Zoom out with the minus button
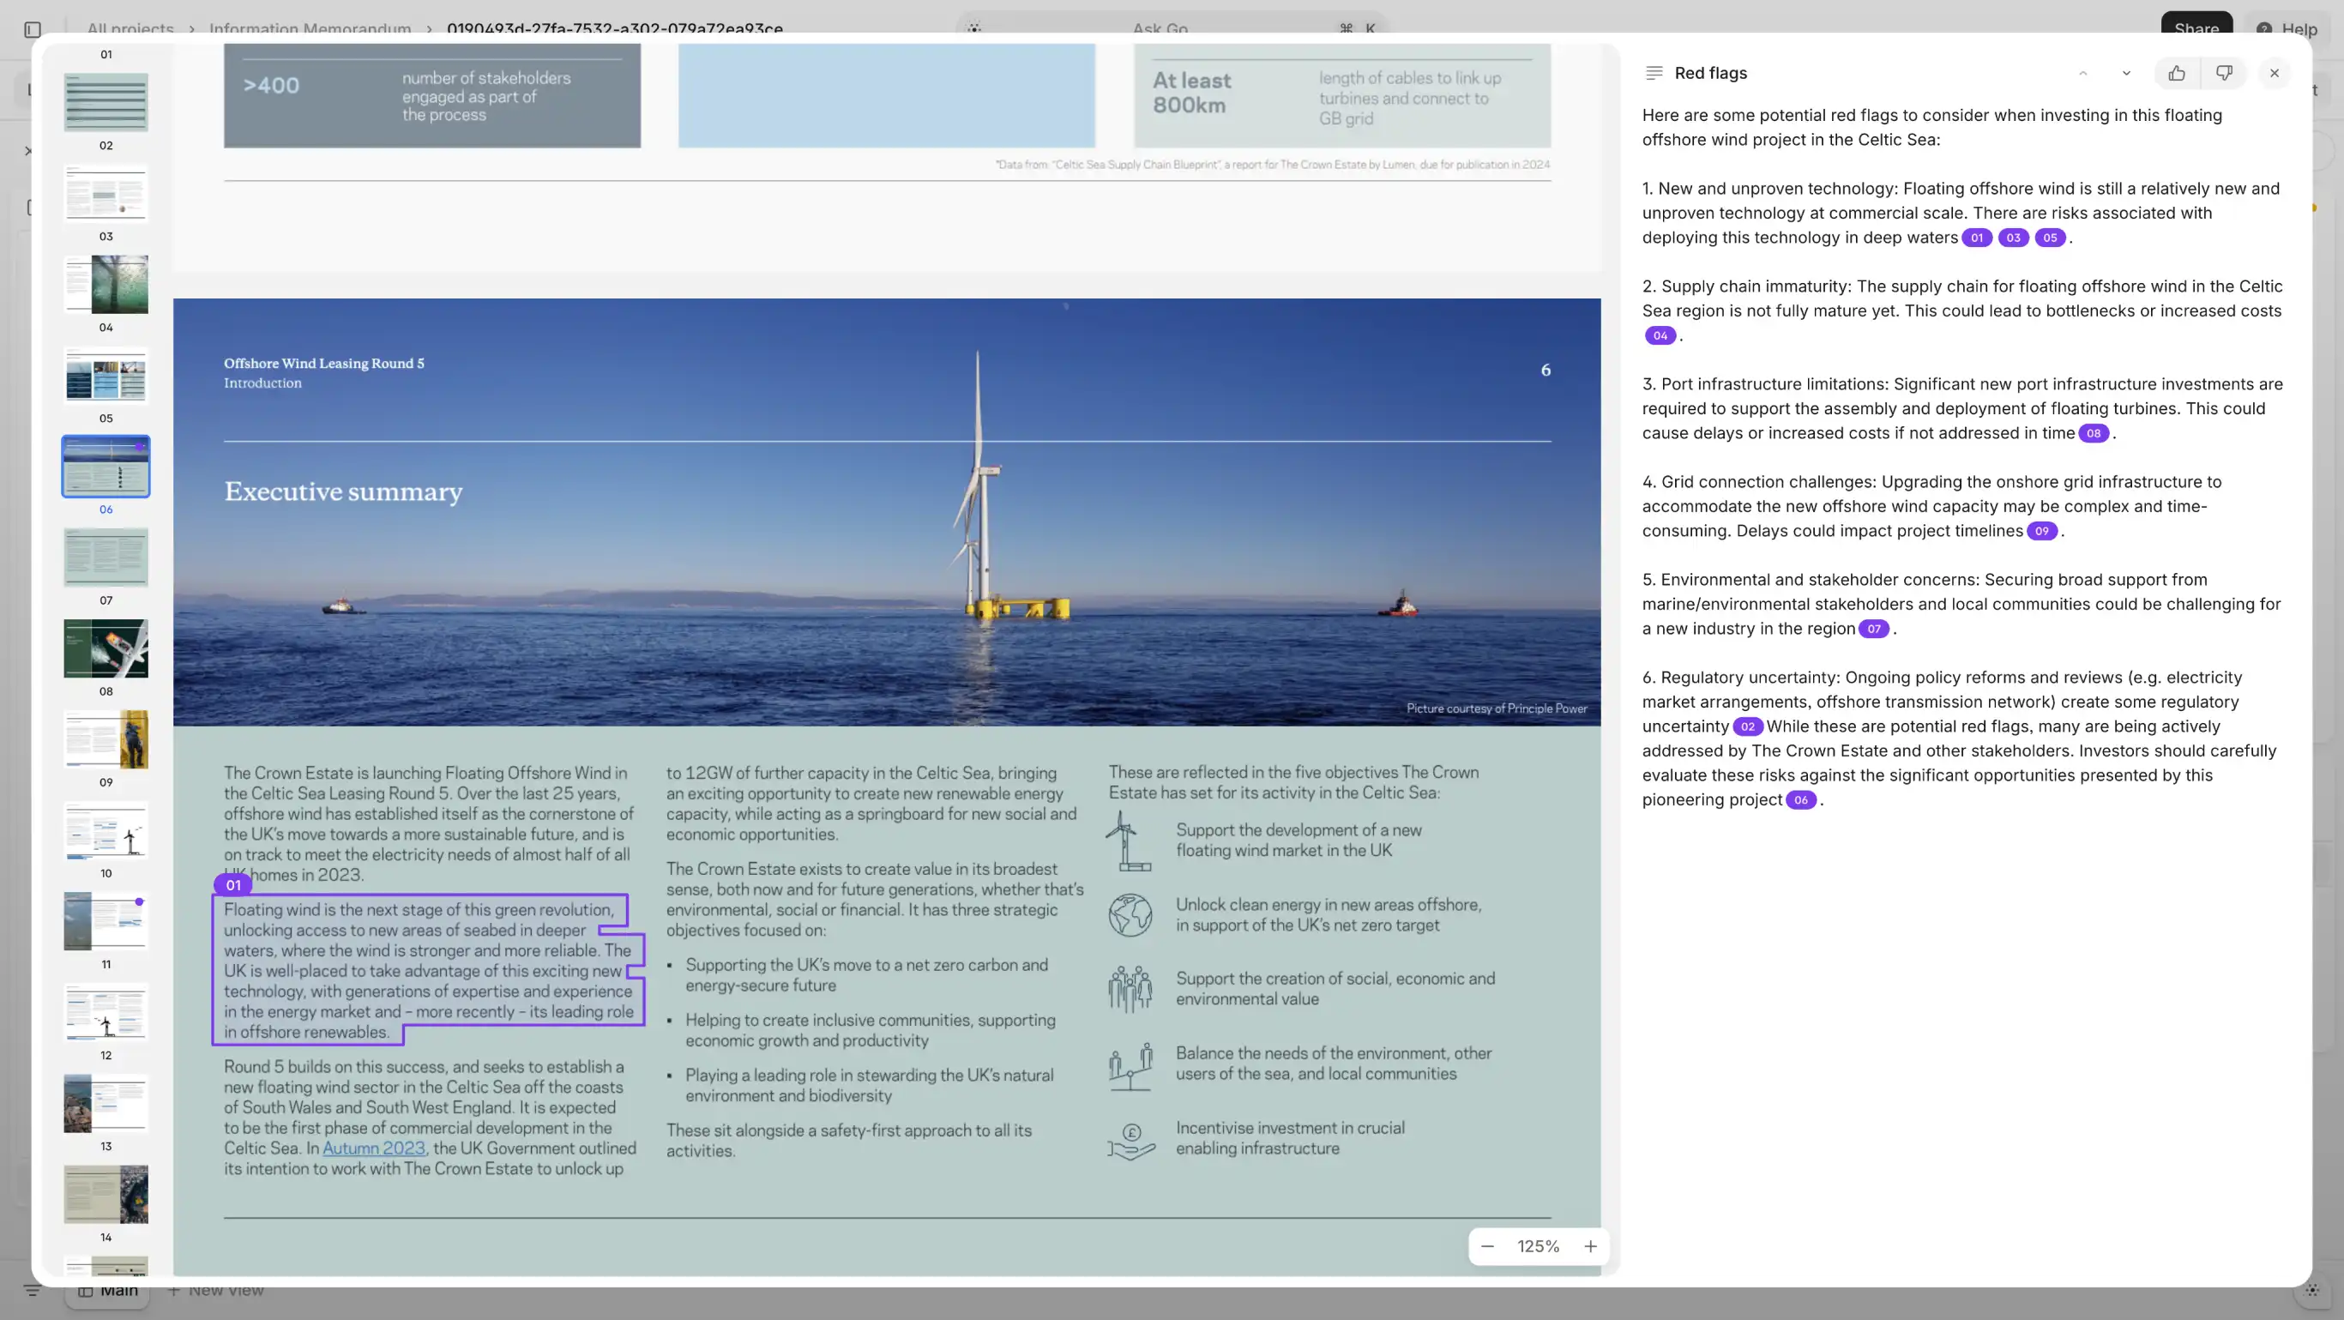2344x1320 pixels. point(1487,1246)
